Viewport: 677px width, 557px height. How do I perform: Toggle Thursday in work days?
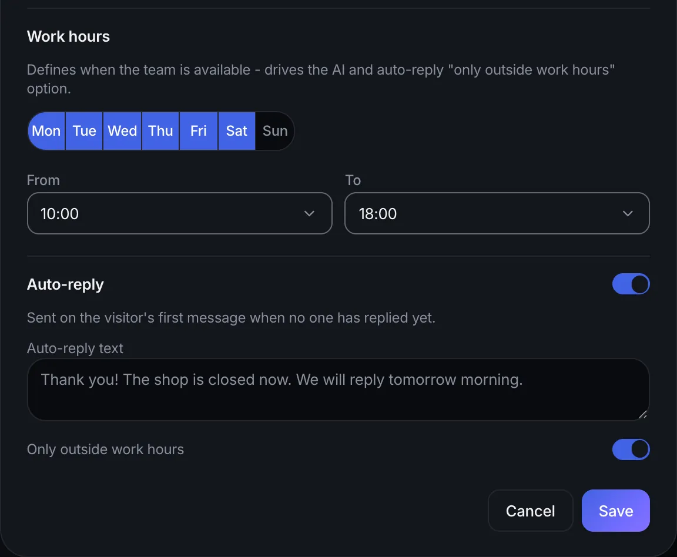click(x=160, y=131)
